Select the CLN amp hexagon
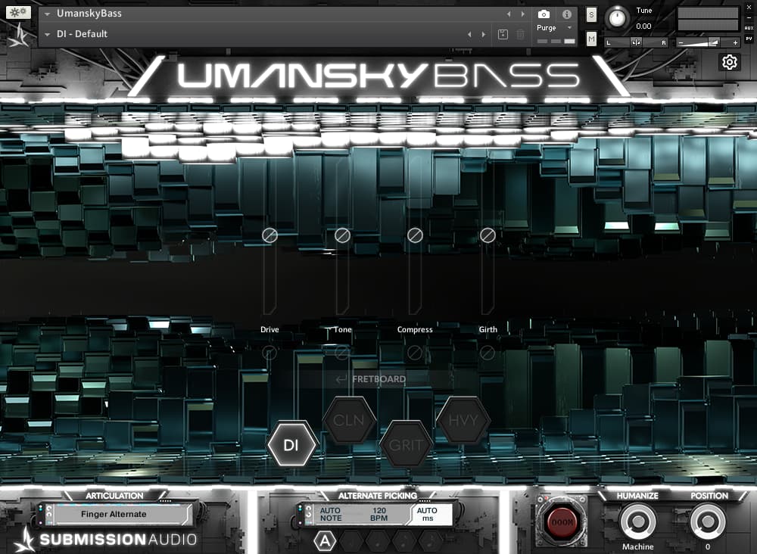 [x=349, y=421]
